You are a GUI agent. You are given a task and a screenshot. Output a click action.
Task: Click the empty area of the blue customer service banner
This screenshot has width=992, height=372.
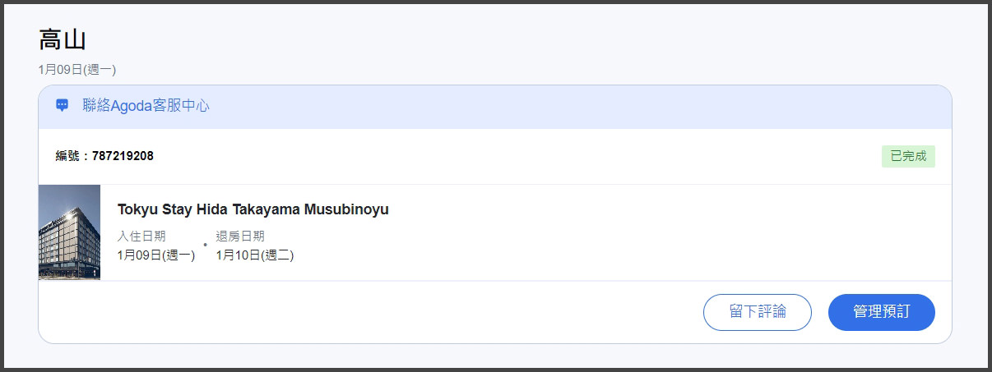pos(576,106)
